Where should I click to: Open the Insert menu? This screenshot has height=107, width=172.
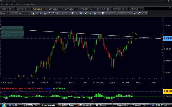(11, 4)
